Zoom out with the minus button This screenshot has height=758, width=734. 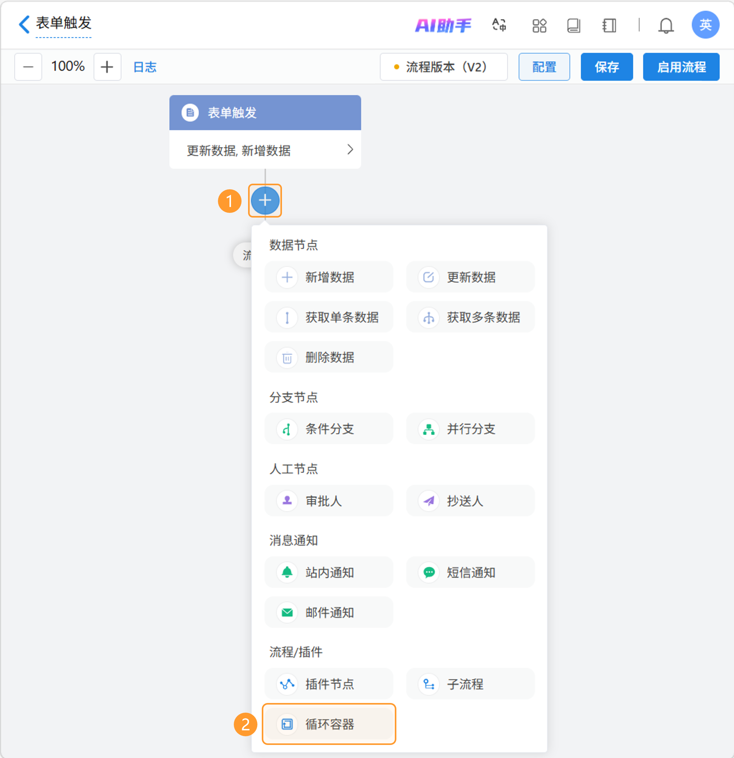(x=28, y=67)
